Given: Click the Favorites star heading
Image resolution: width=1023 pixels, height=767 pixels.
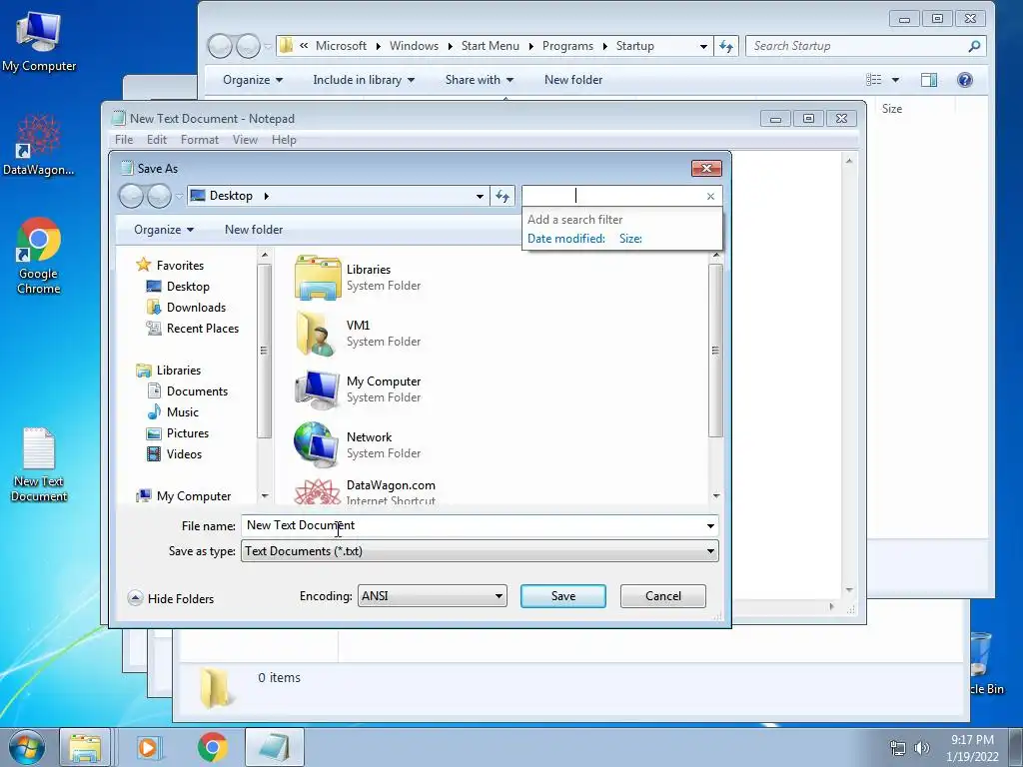Looking at the screenshot, I should pos(171,266).
